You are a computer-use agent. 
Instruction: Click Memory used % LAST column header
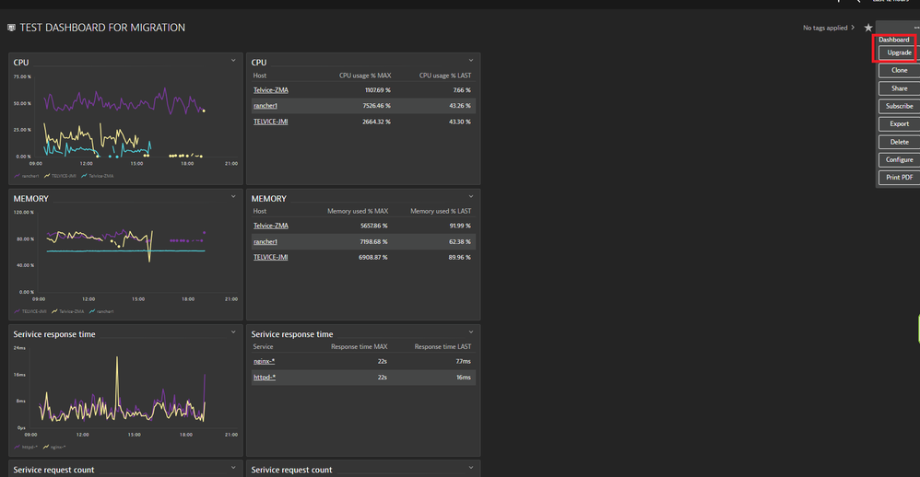(441, 211)
